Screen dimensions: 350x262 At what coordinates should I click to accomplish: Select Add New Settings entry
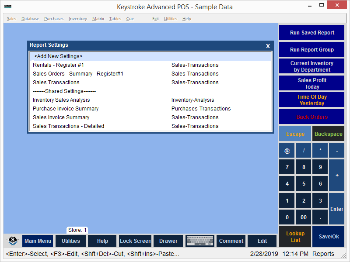pos(58,56)
